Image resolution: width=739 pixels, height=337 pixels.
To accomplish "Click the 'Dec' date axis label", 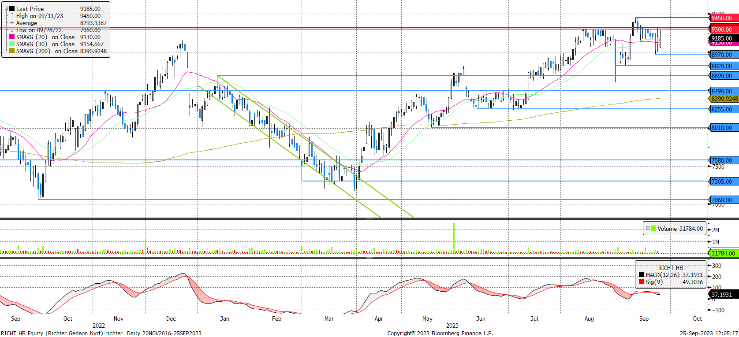I will 171,318.
